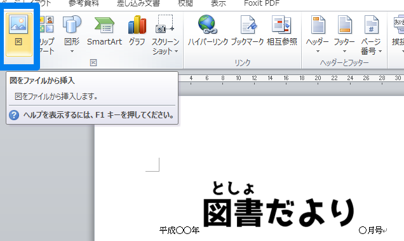The image size is (404, 241).
Task: Open the ヘッダー dropdown menu
Action: point(318,34)
